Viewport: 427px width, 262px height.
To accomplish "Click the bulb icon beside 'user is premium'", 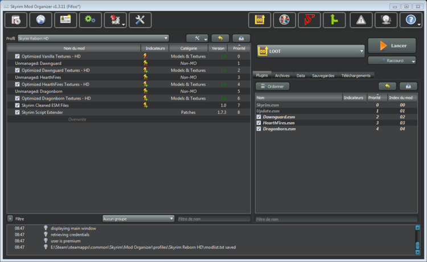I will pyautogui.click(x=46, y=241).
